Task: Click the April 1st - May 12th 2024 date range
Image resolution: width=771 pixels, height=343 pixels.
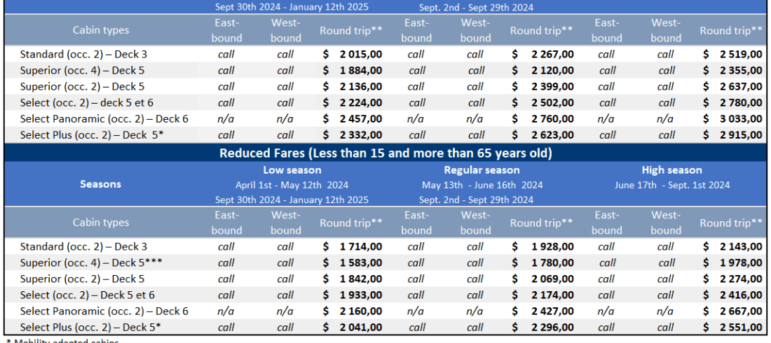Action: pyautogui.click(x=292, y=185)
